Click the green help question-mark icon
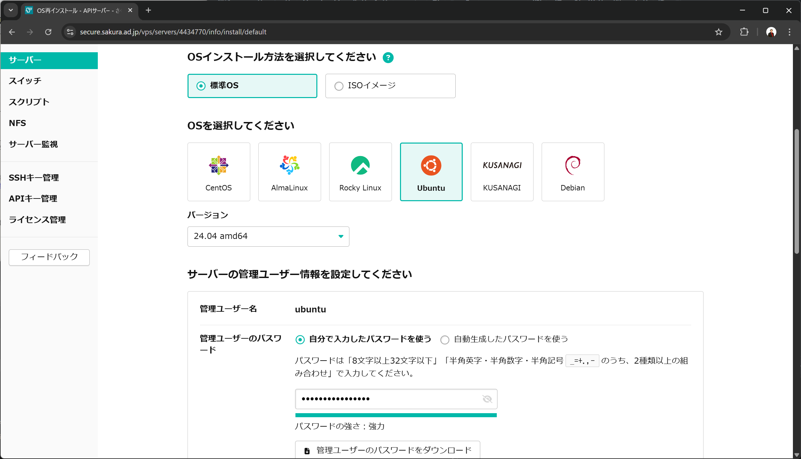 tap(388, 58)
